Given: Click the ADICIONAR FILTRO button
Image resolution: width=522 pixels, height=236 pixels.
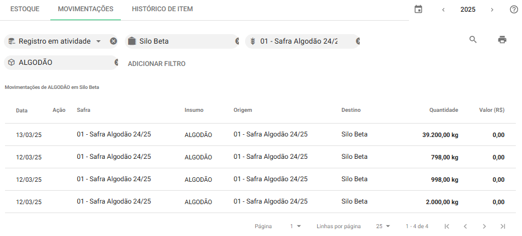Looking at the screenshot, I should click(x=157, y=64).
